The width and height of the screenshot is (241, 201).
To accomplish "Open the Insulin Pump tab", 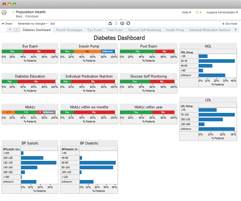I will (175, 30).
